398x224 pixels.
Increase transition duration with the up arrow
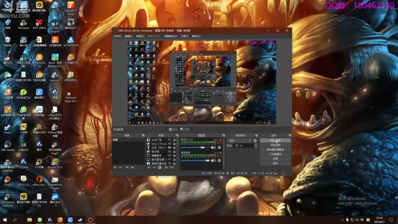(256, 144)
